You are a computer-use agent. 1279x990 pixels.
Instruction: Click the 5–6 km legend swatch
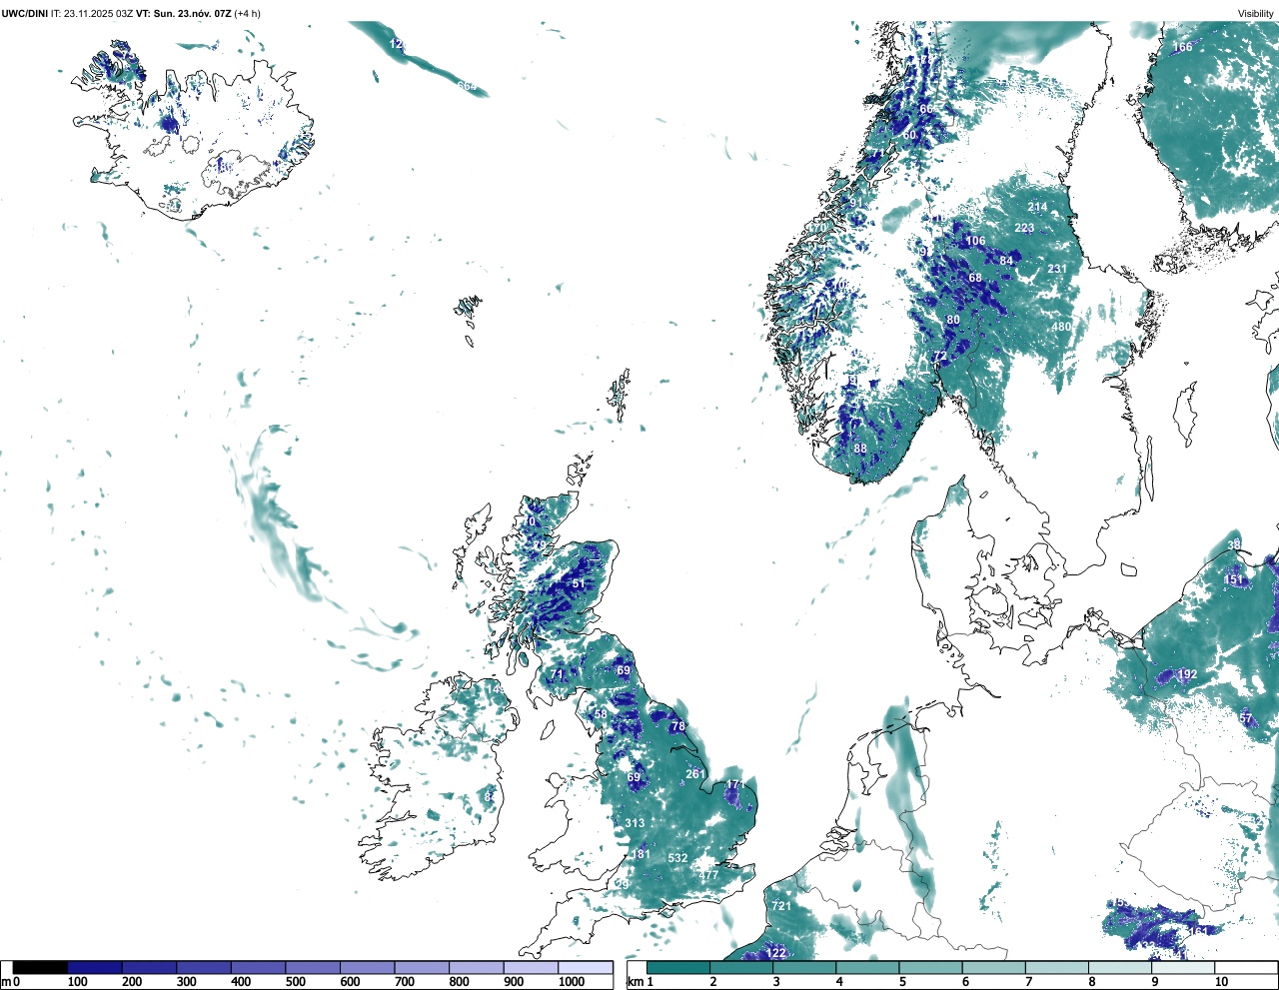point(931,967)
